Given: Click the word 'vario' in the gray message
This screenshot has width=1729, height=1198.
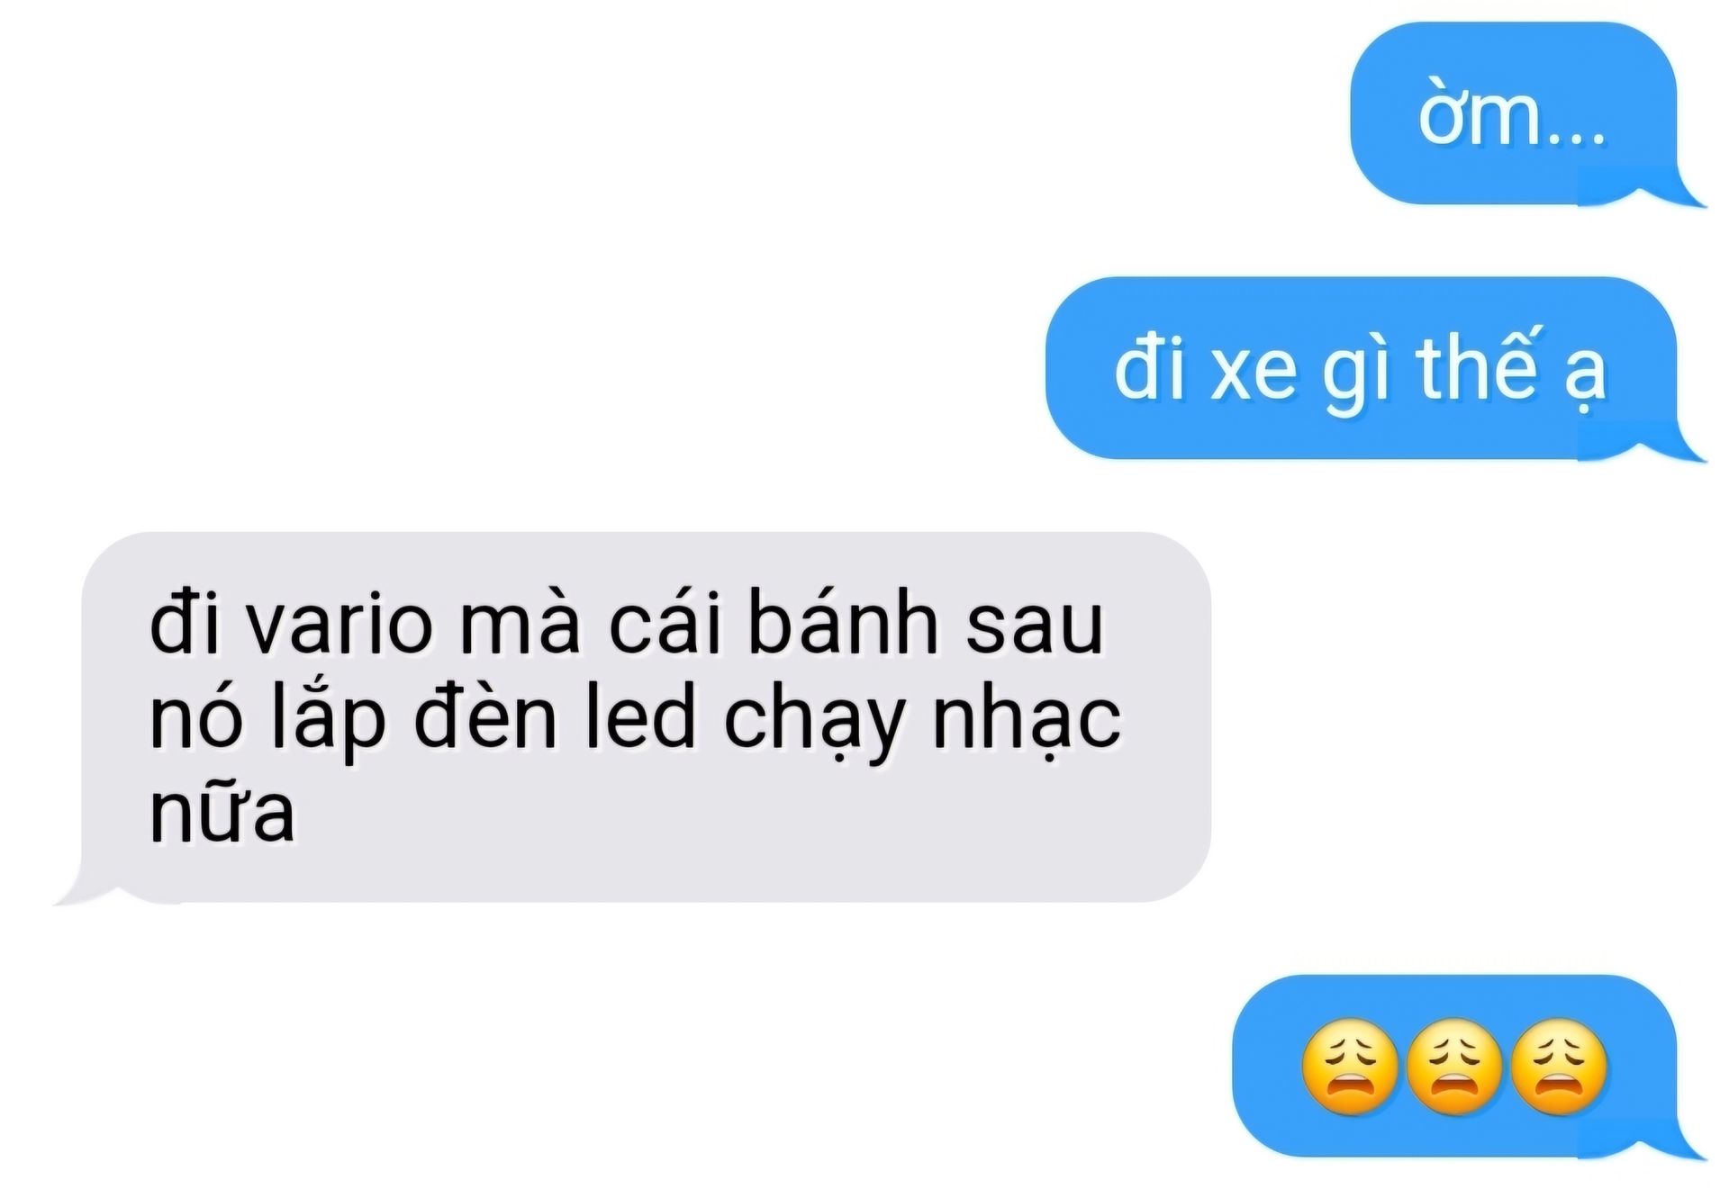Looking at the screenshot, I should (x=339, y=625).
